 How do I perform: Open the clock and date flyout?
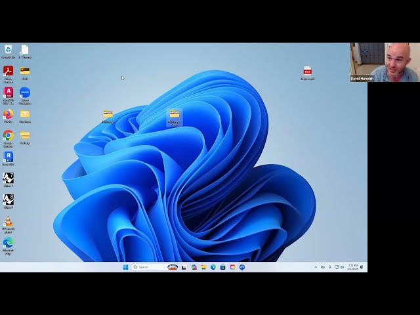[x=352, y=267]
